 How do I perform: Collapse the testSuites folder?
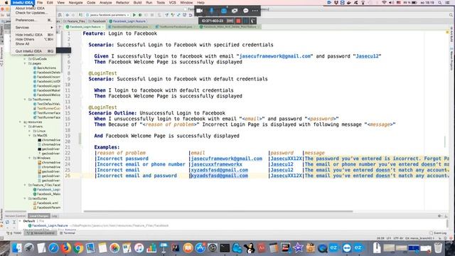tap(25, 198)
